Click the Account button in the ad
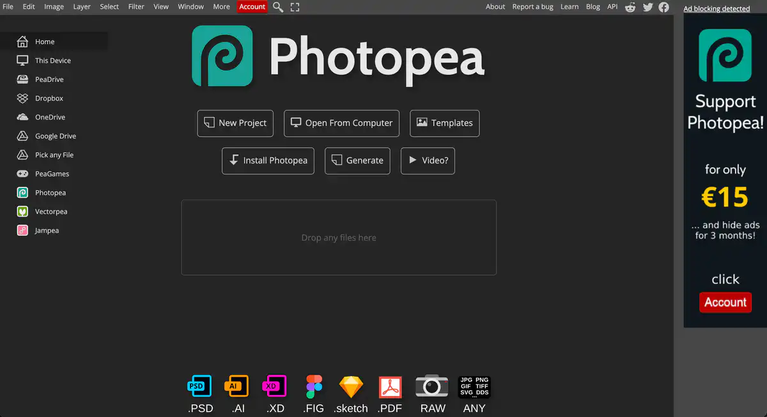Viewport: 767px width, 417px height. [x=725, y=302]
